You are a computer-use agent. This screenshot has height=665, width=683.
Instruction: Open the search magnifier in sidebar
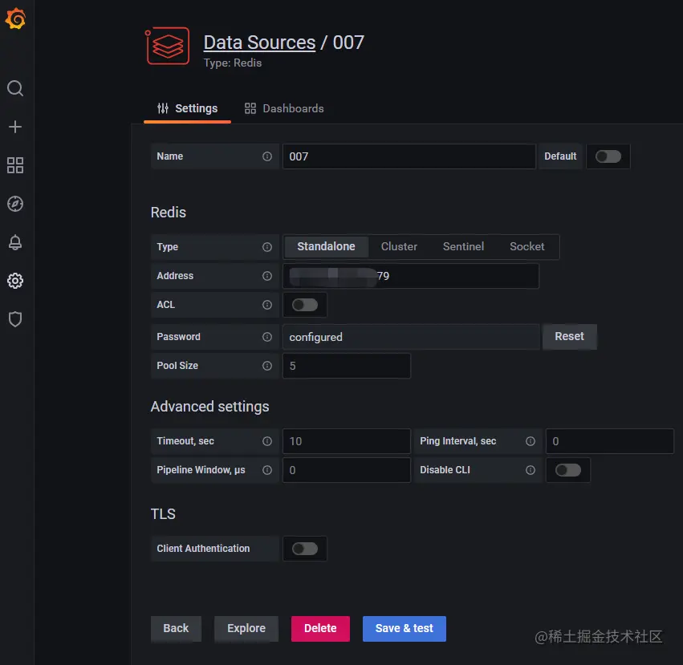(x=15, y=88)
